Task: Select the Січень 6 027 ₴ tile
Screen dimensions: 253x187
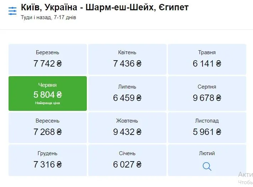Action: pos(127,160)
